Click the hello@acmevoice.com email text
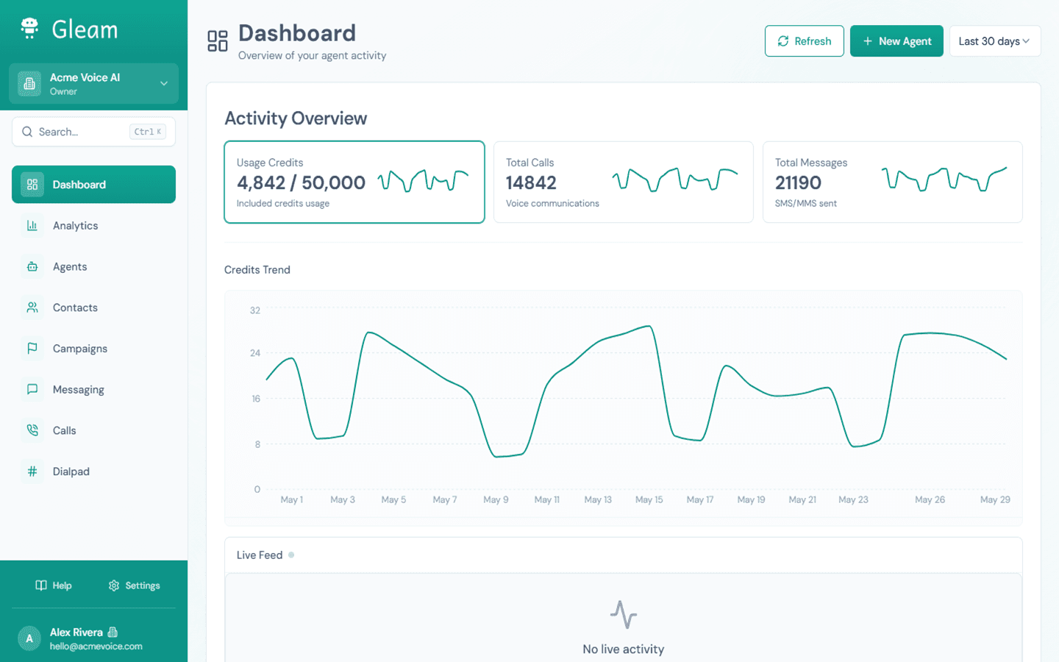This screenshot has height=662, width=1059. coord(96,647)
